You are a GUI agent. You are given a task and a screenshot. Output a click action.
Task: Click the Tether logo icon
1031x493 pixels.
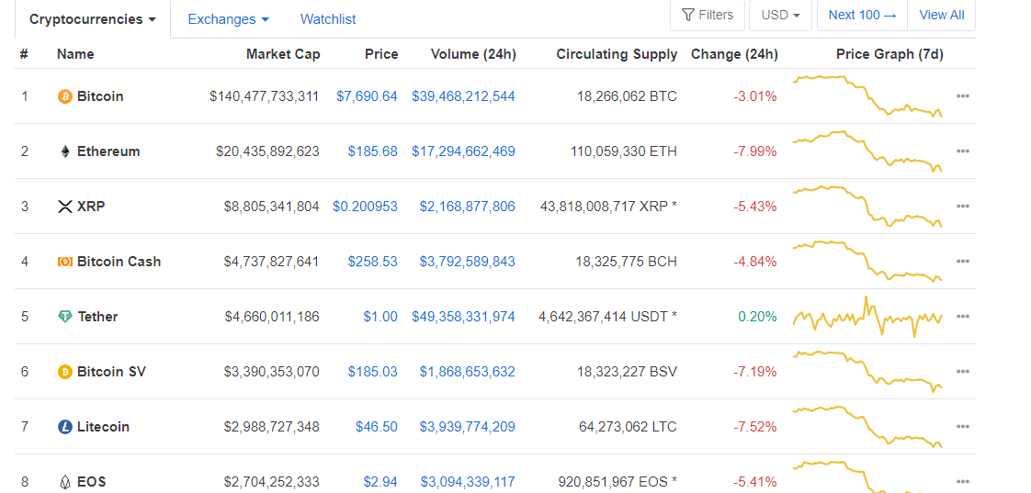click(65, 317)
